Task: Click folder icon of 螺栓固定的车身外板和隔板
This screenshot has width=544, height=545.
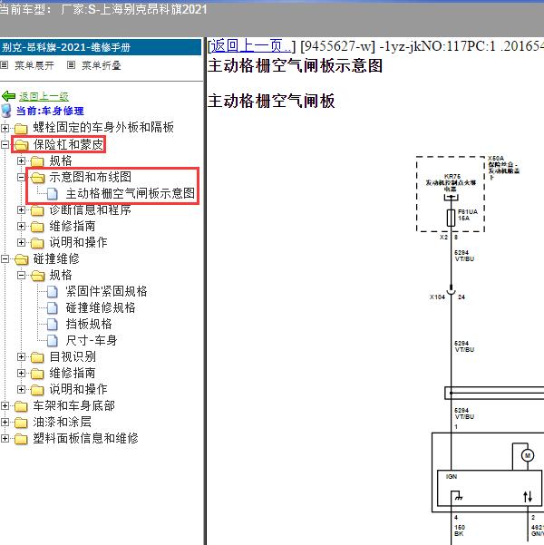Action: [21, 128]
